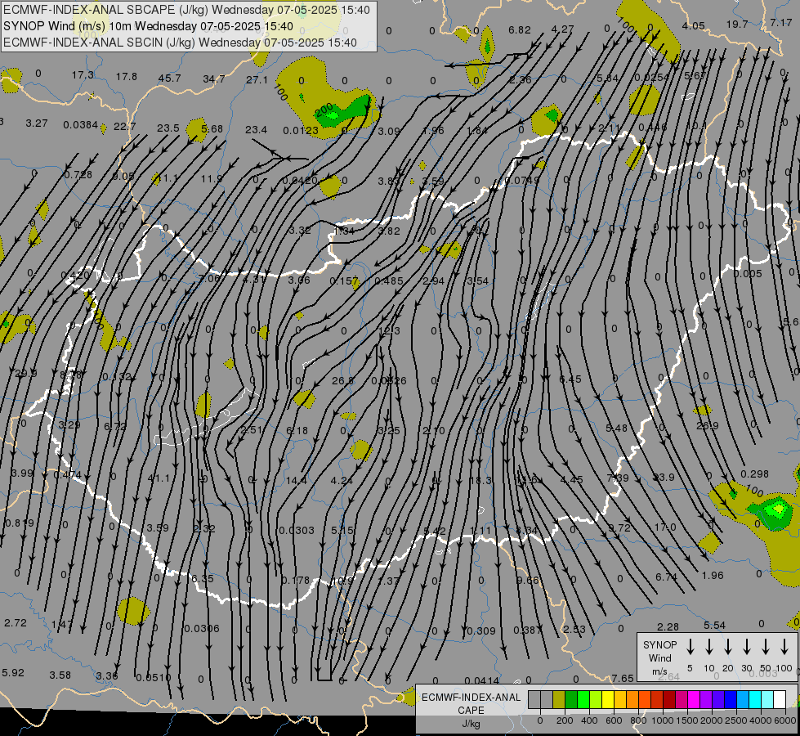Click the map value 23.4
Image resolution: width=800 pixels, height=736 pixels.
point(256,130)
